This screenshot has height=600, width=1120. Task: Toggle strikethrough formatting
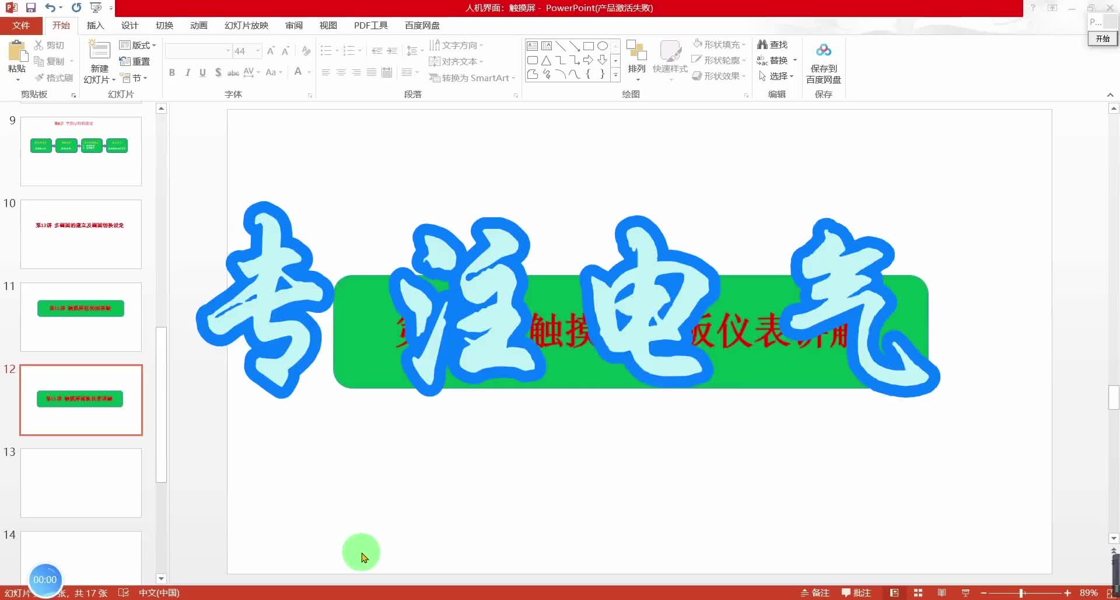click(233, 72)
